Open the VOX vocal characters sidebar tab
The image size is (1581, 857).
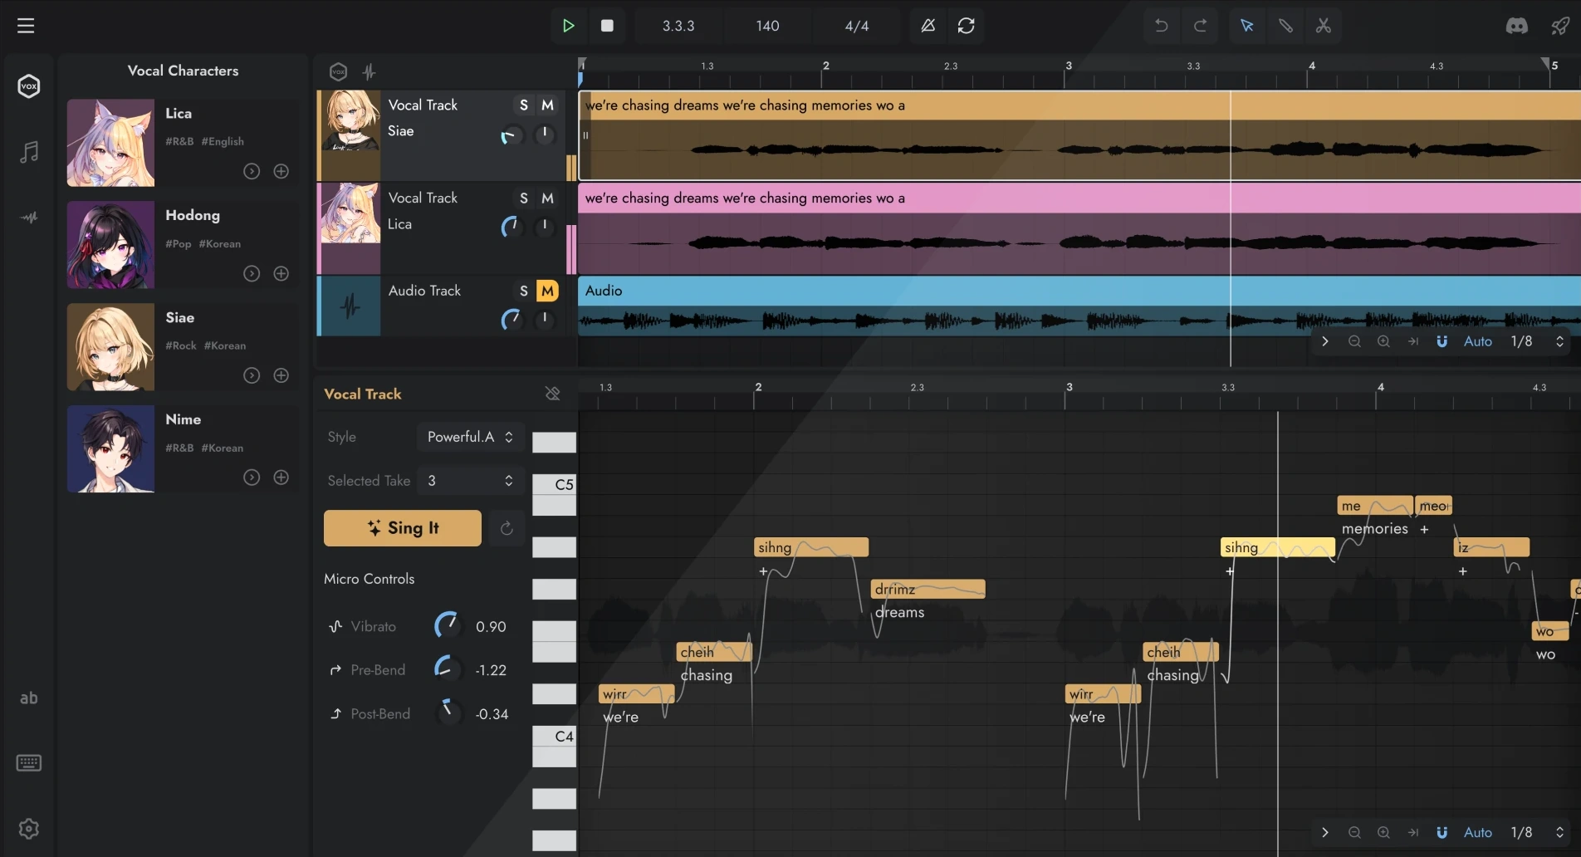coord(29,86)
